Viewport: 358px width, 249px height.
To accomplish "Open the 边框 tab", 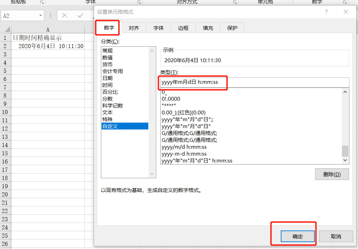I will click(183, 28).
